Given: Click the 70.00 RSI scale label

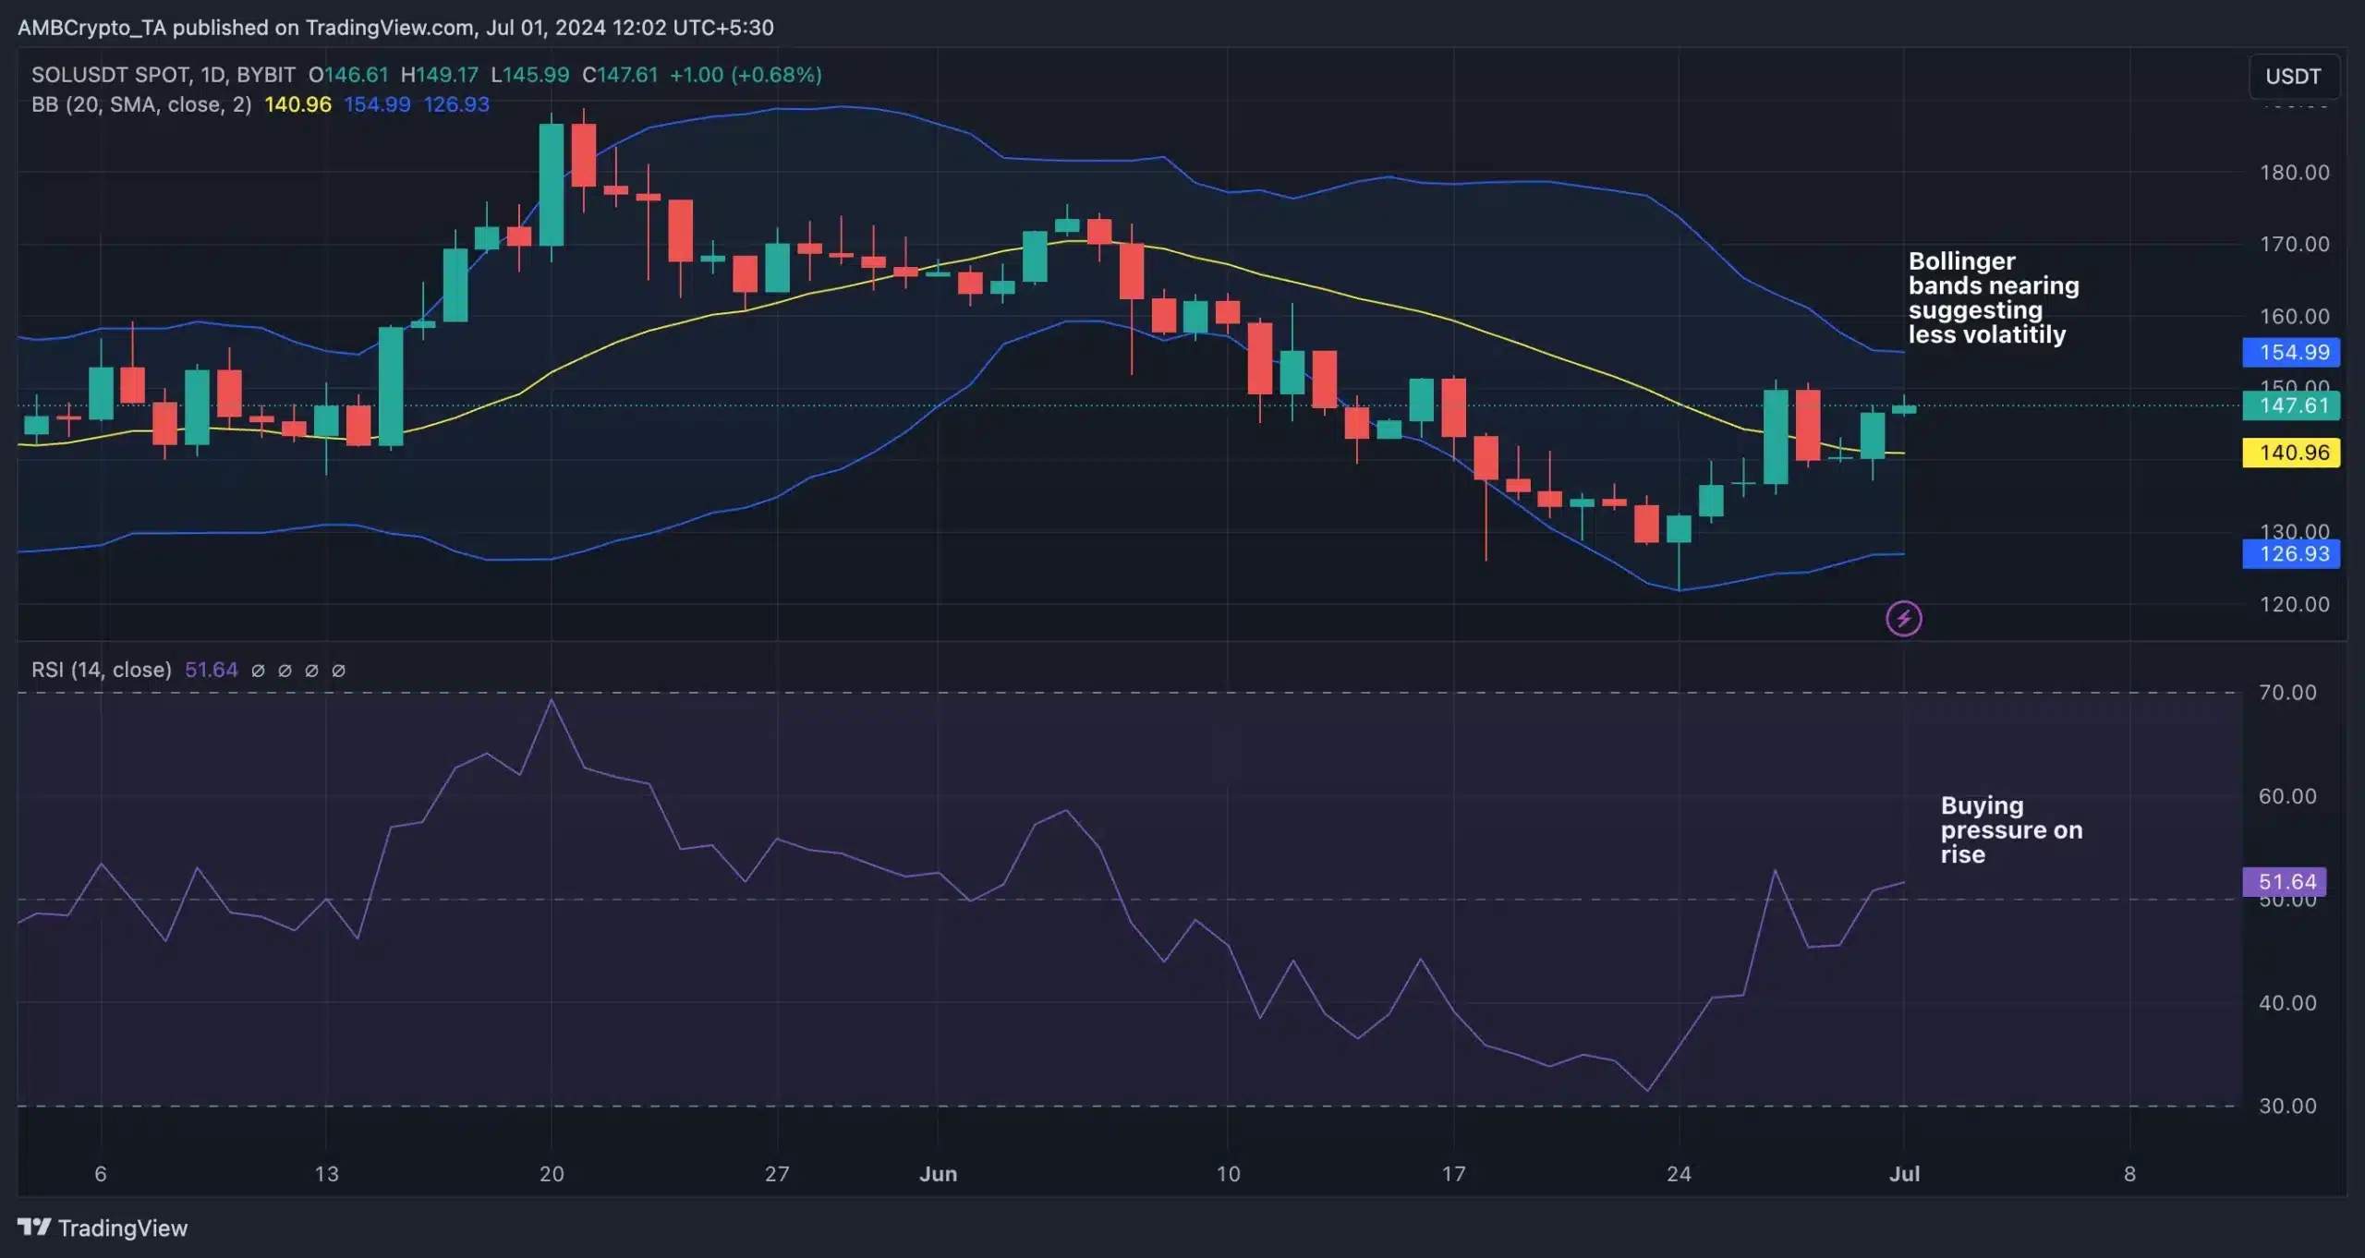Looking at the screenshot, I should [2287, 693].
